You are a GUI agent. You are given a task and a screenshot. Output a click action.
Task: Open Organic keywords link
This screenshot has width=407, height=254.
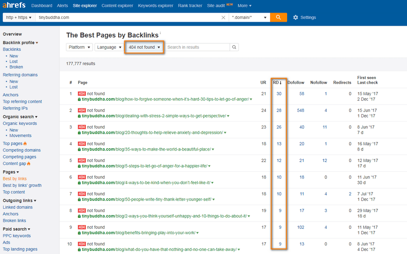20,123
